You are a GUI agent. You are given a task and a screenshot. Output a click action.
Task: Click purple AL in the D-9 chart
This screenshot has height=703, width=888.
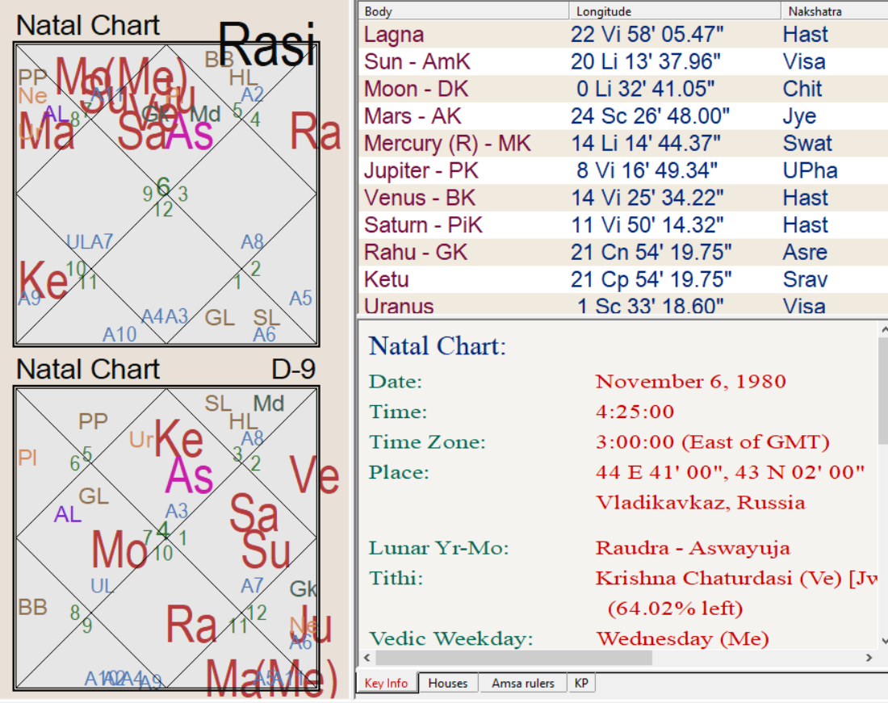pyautogui.click(x=67, y=514)
